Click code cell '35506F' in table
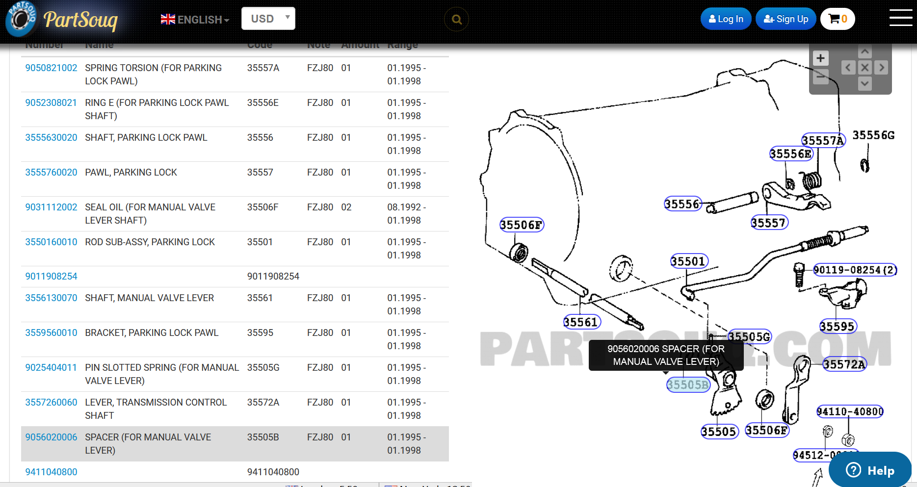 click(x=262, y=207)
